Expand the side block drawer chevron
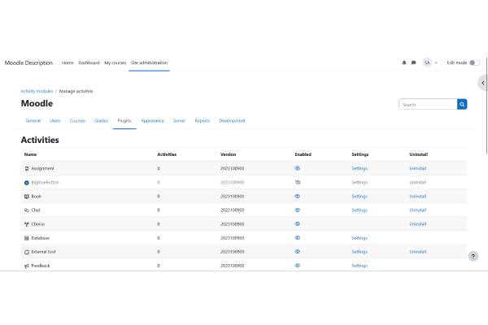488x325 pixels. pyautogui.click(x=483, y=83)
